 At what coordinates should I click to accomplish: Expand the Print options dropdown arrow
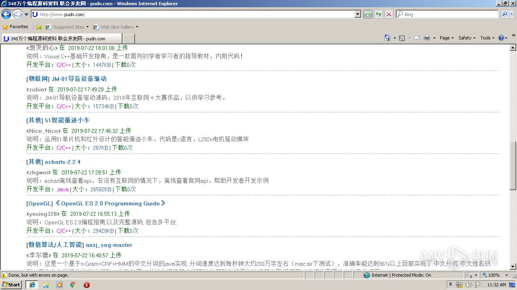(x=434, y=38)
